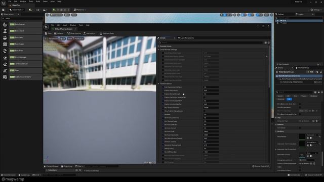Click Lit button in material preview viewport
This screenshot has width=324, height=182.
tap(63, 38)
